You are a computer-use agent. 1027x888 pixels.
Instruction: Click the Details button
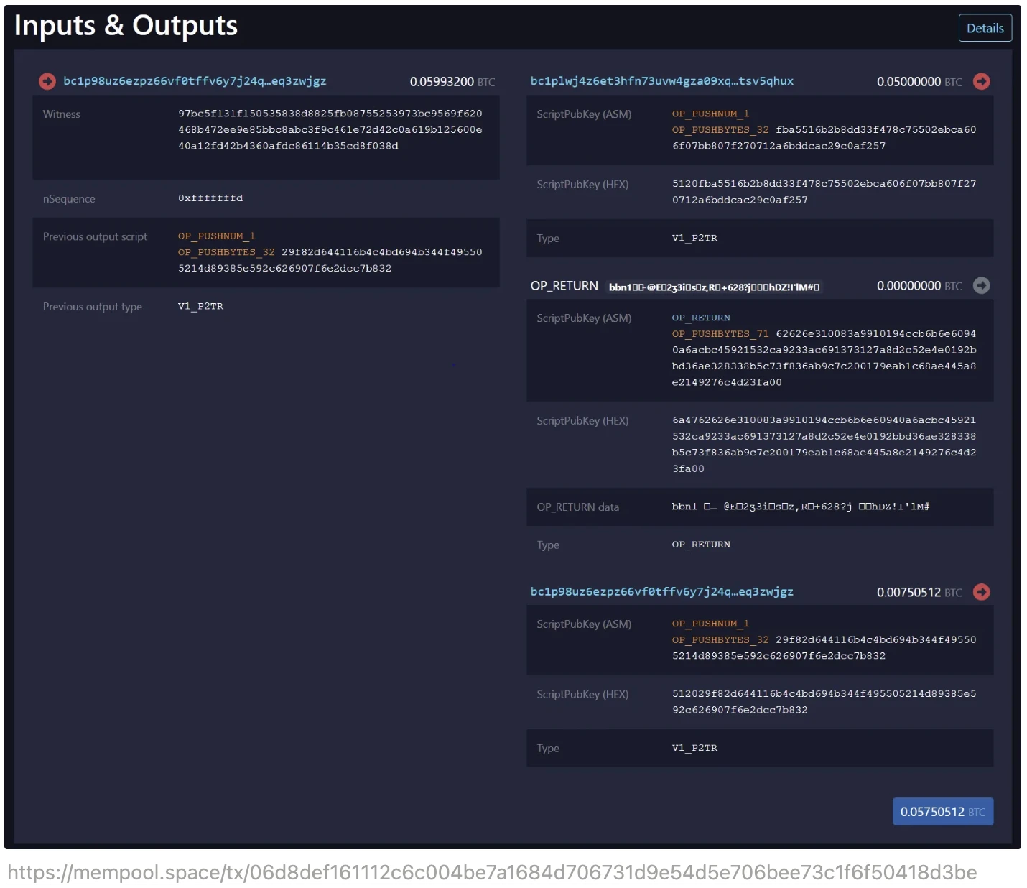pos(985,28)
